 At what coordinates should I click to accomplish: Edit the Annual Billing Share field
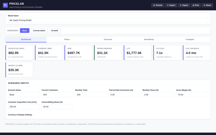coord(58,107)
